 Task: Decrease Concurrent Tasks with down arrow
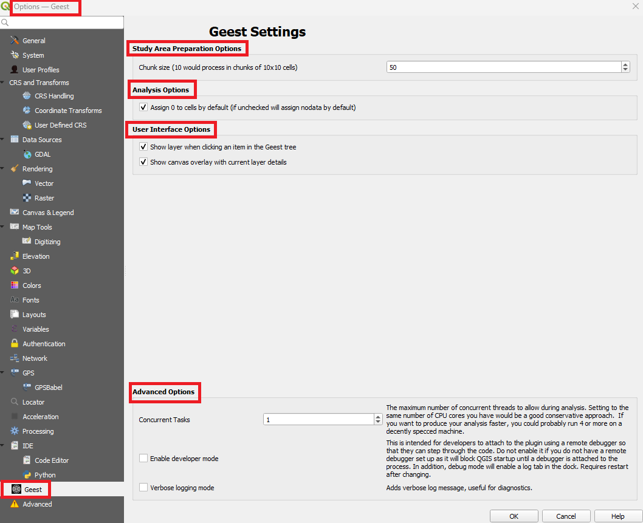click(x=378, y=422)
